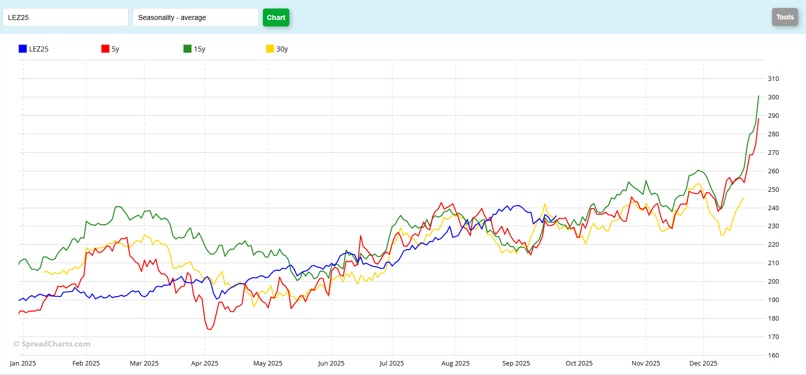Image resolution: width=806 pixels, height=375 pixels.
Task: Hide the 5y series via legend text
Action: point(116,49)
